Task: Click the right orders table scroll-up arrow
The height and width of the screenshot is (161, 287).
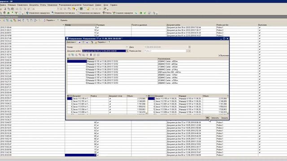Action: click(x=228, y=96)
